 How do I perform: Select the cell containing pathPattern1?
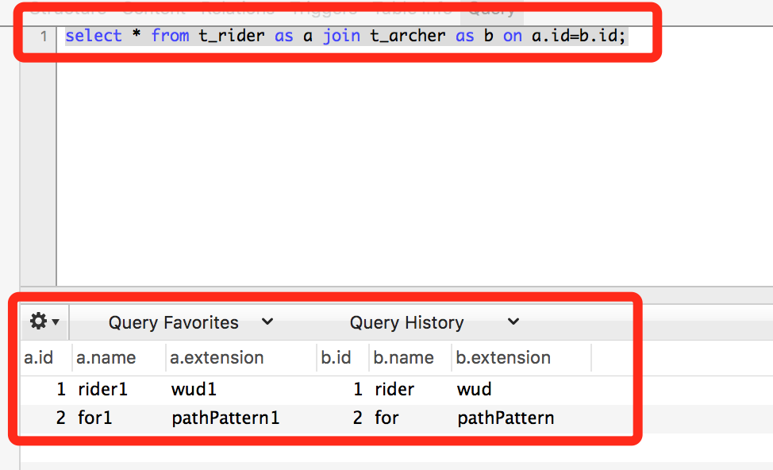(x=225, y=418)
